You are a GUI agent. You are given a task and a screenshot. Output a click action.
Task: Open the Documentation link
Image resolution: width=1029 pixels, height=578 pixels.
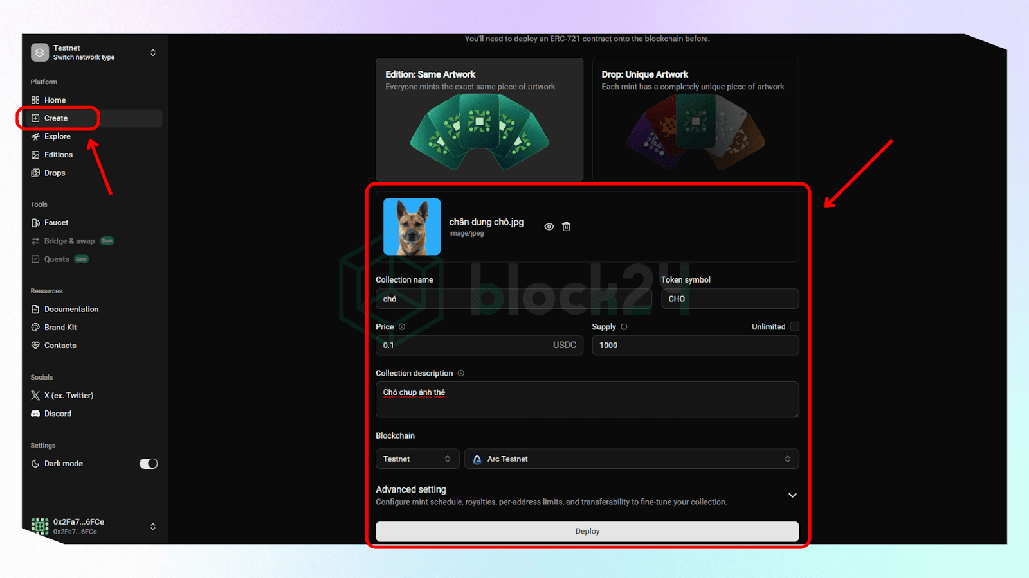pos(71,310)
